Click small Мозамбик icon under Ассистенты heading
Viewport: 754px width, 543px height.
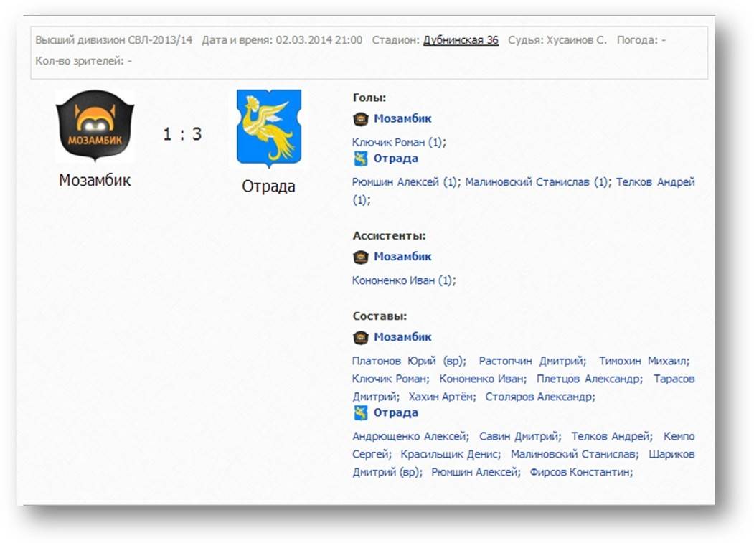point(361,257)
